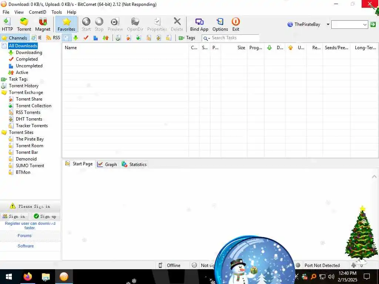379x284 pixels.
Task: Click blue uncompleted filter icon in filter bar
Action: point(96,38)
